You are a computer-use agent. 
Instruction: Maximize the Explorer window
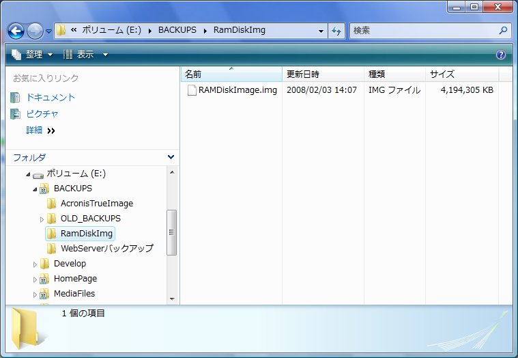pos(474,7)
